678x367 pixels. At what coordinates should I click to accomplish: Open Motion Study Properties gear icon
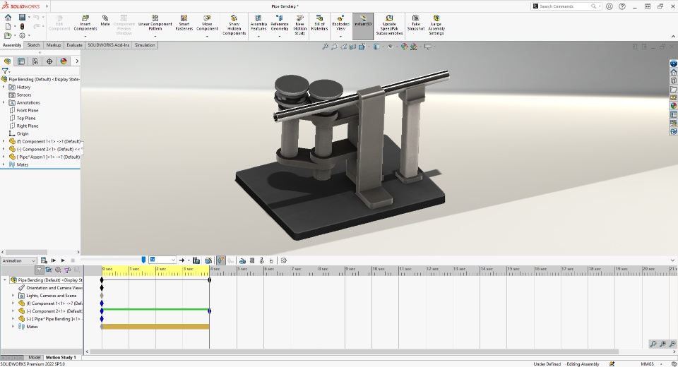click(x=284, y=260)
